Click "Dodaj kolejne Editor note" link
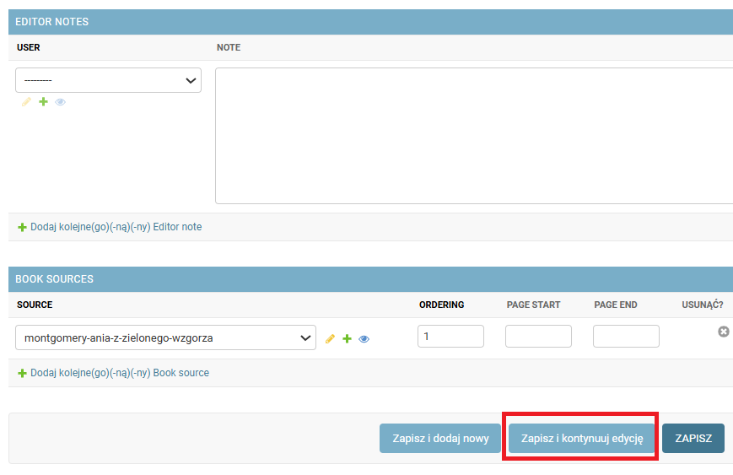Screen dimensions: 733x475 coord(110,227)
